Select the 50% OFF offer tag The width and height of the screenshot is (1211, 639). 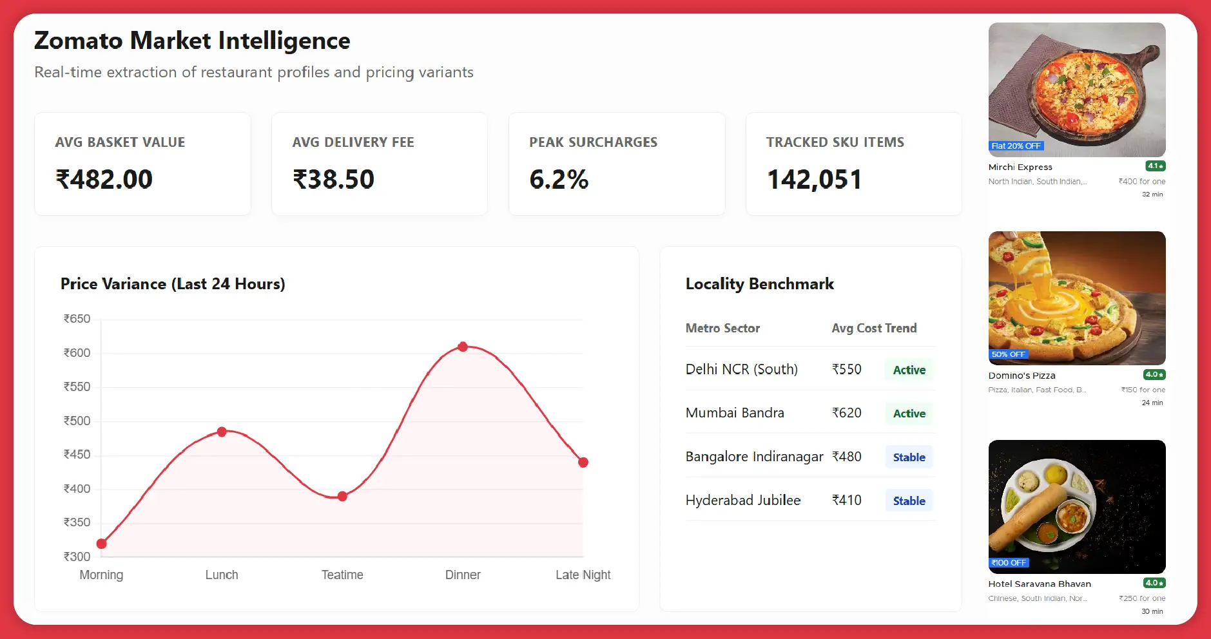pos(1008,354)
